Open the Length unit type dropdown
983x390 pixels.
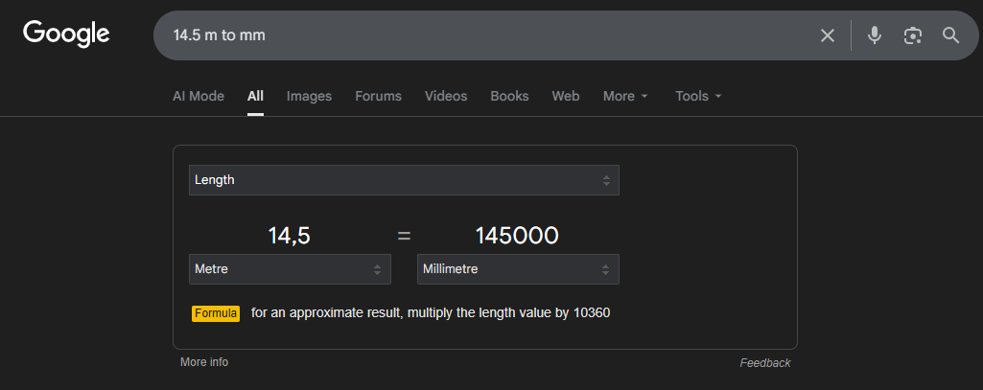(404, 180)
